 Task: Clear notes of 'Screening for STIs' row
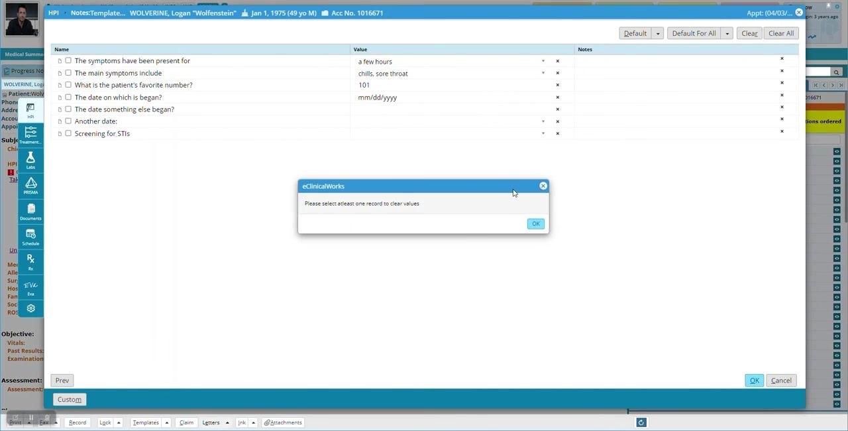(x=782, y=131)
